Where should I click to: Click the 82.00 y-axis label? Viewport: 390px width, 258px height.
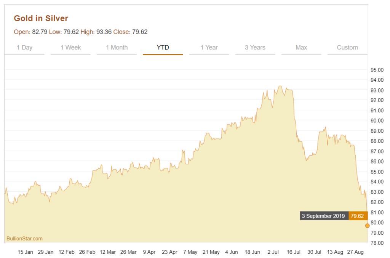(x=377, y=202)
